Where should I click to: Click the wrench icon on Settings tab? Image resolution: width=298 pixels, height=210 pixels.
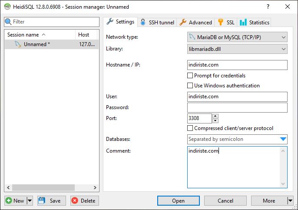(110, 21)
